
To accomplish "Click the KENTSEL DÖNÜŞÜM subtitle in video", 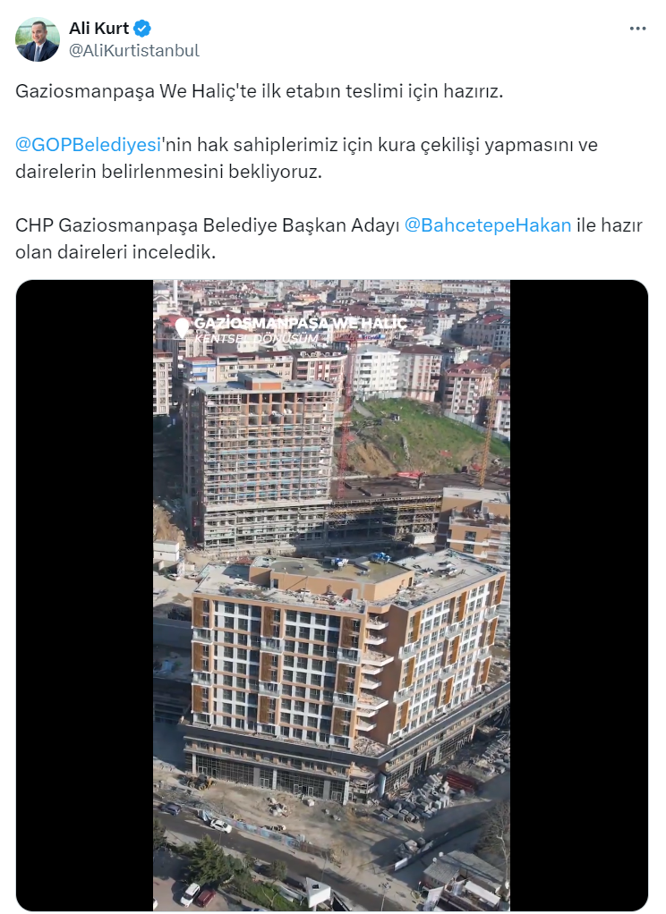I will click(257, 339).
